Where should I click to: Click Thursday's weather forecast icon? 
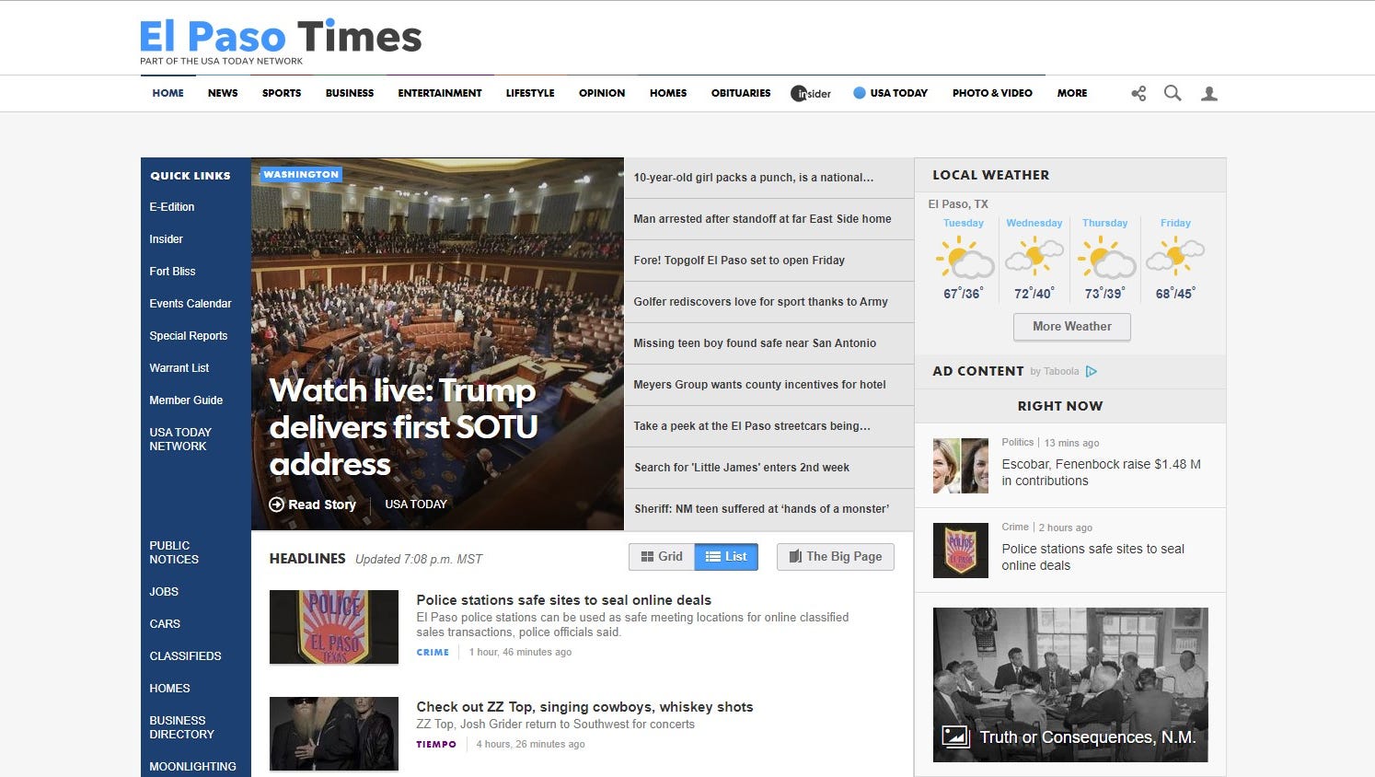click(1105, 257)
